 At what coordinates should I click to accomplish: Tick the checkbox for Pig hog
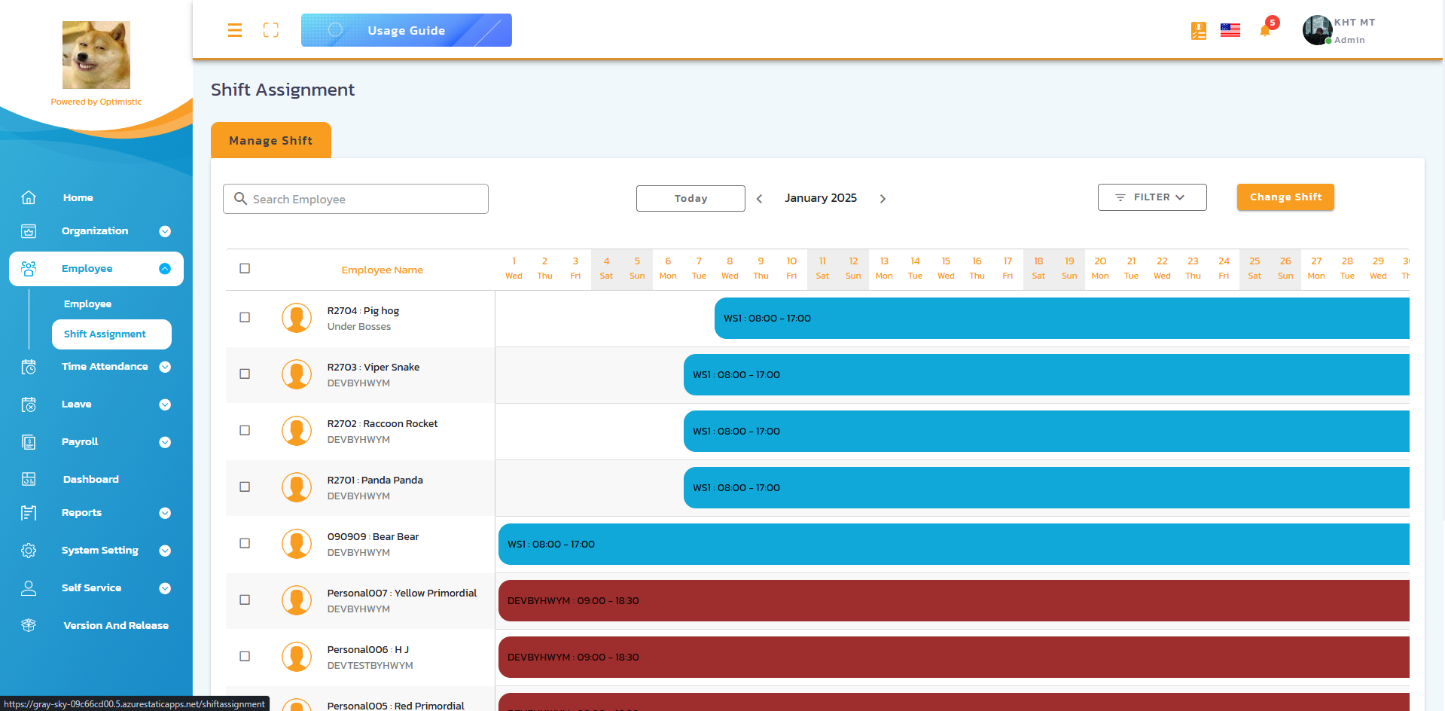(245, 318)
